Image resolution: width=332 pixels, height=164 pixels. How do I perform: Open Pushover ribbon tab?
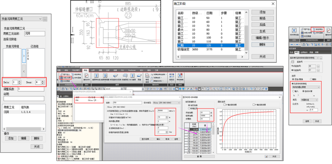coord(132,70)
